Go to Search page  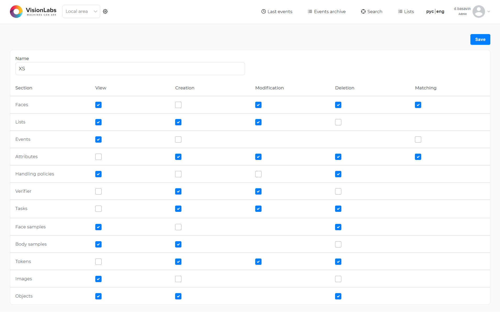[x=372, y=12]
